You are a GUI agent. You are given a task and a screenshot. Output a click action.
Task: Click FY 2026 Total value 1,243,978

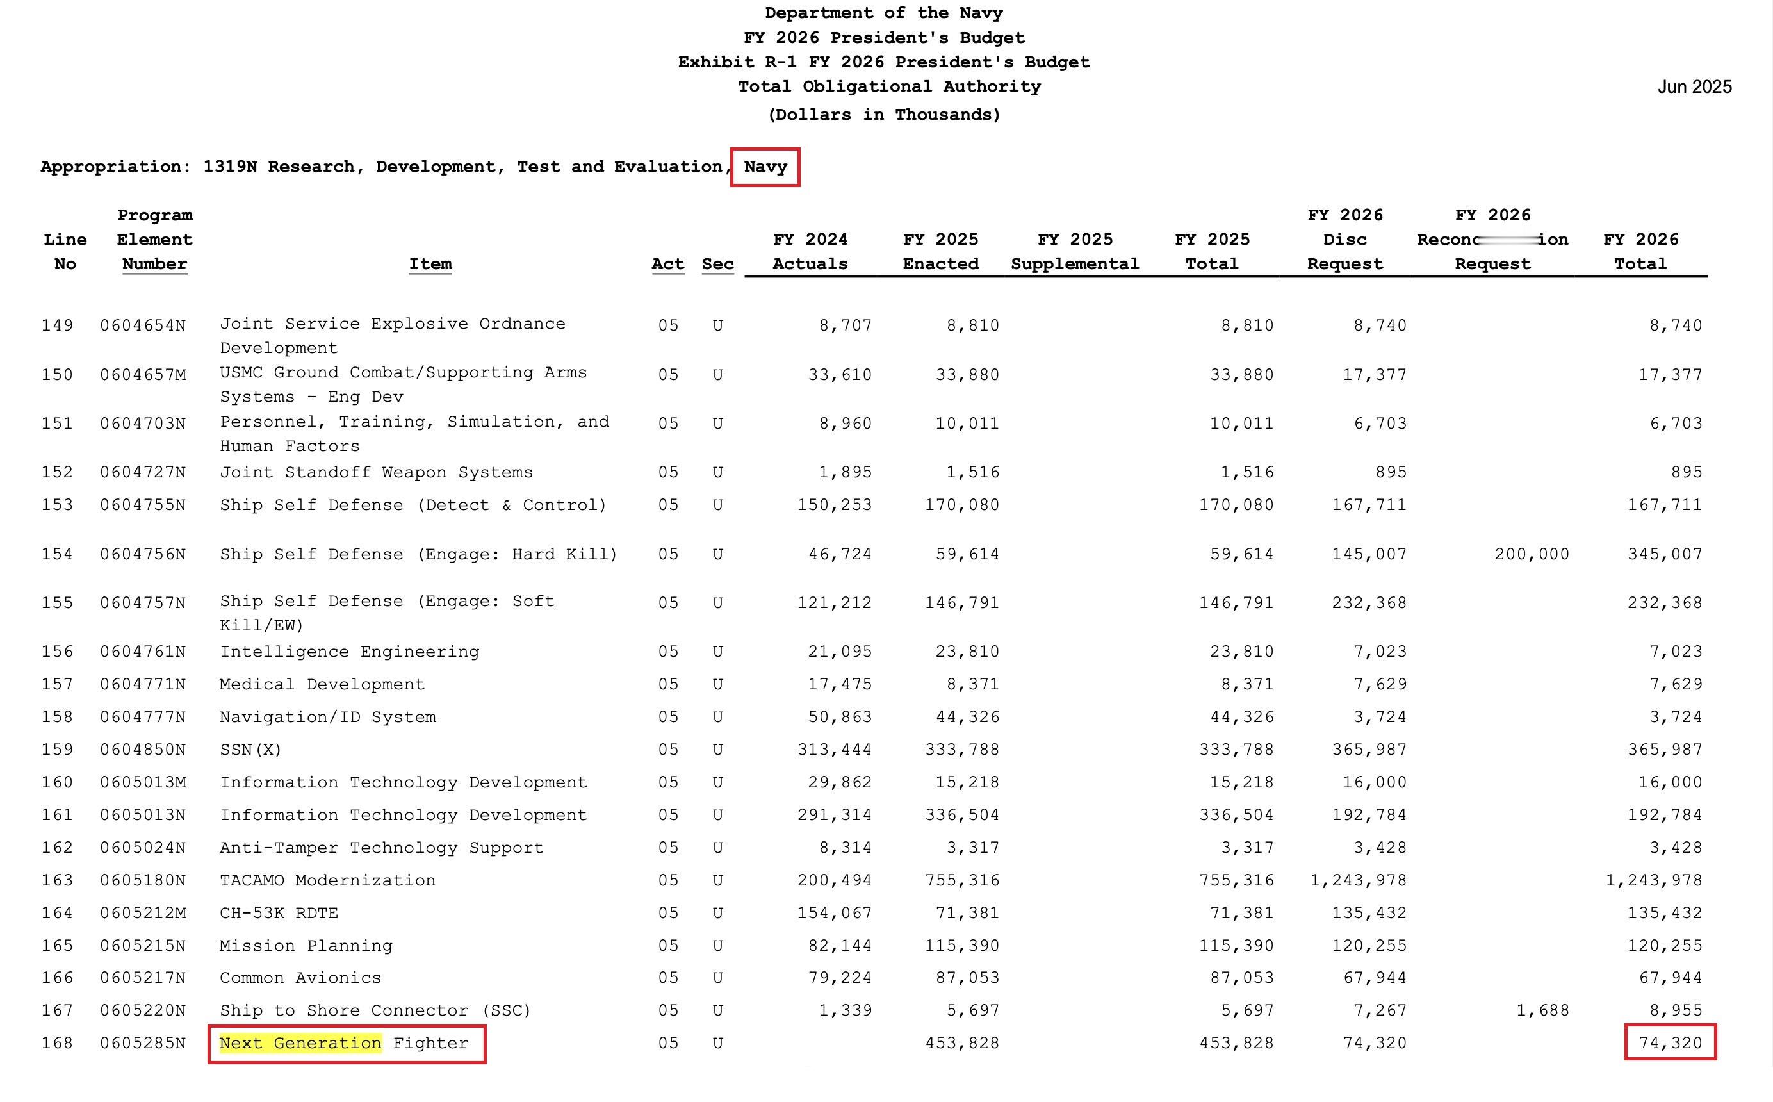click(x=1655, y=880)
